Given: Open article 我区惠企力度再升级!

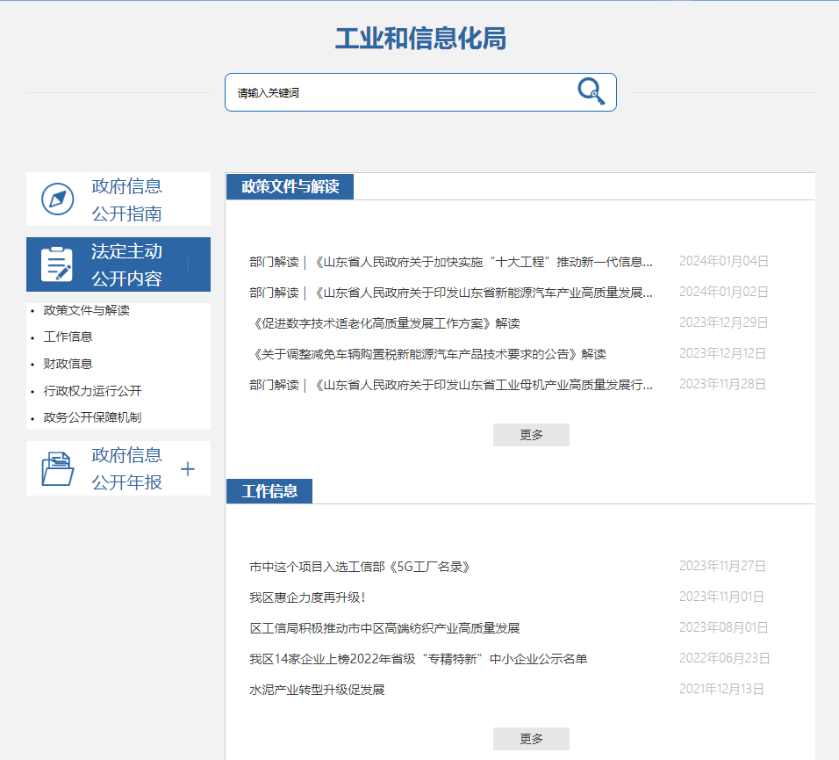Looking at the screenshot, I should [x=307, y=597].
